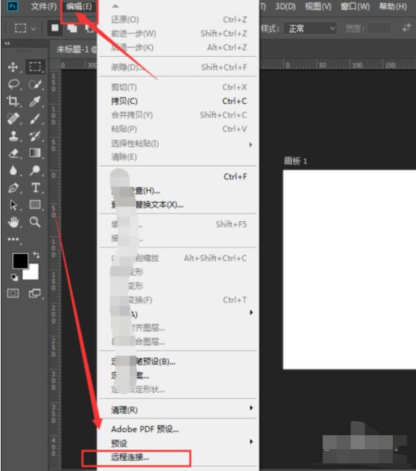The width and height of the screenshot is (416, 471).
Task: Choose Adobe PDF 预设... menu entry
Action: pyautogui.click(x=179, y=430)
